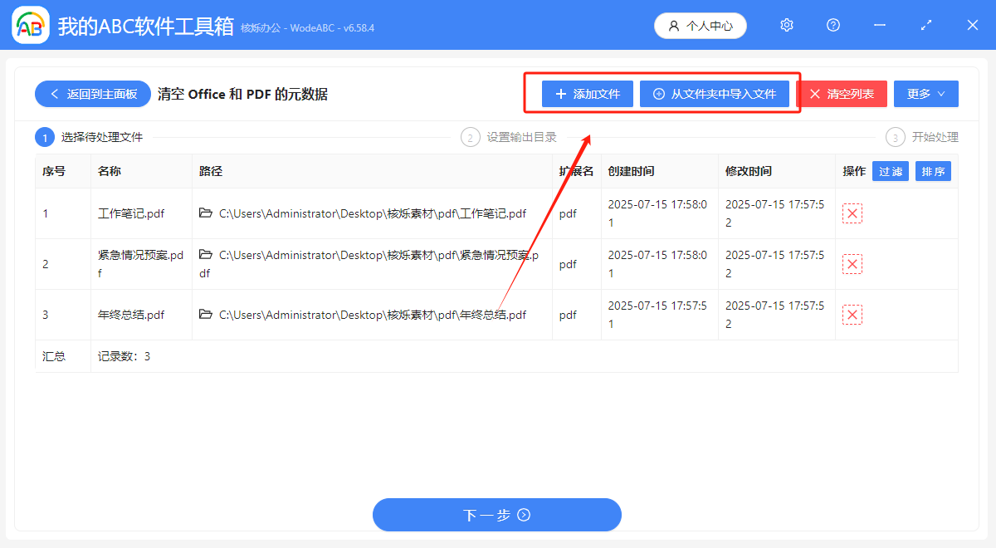Open folder icon for 工作笔记.pdf path
Screen dimensions: 996x548
coord(206,213)
